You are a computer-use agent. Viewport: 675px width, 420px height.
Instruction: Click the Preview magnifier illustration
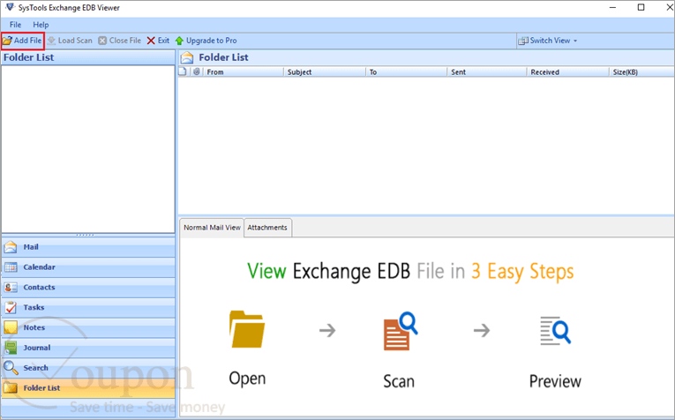pos(555,331)
